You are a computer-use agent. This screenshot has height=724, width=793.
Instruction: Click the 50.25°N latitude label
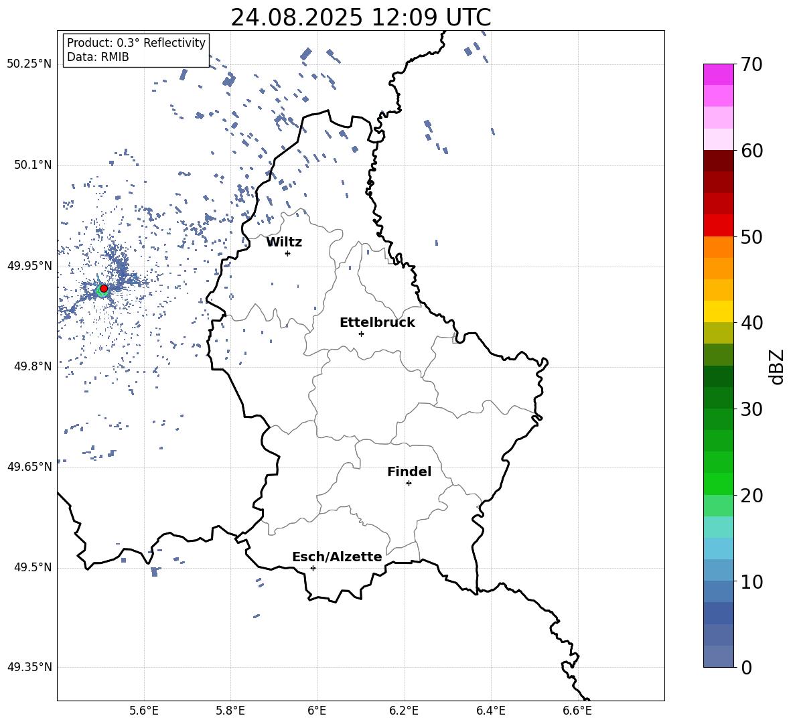29,64
